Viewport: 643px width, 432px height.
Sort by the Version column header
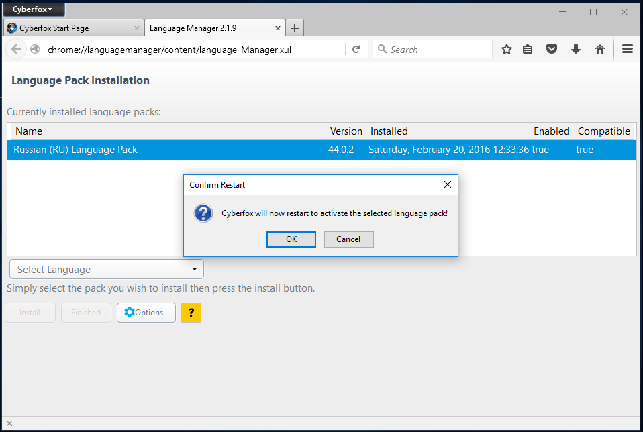[346, 131]
